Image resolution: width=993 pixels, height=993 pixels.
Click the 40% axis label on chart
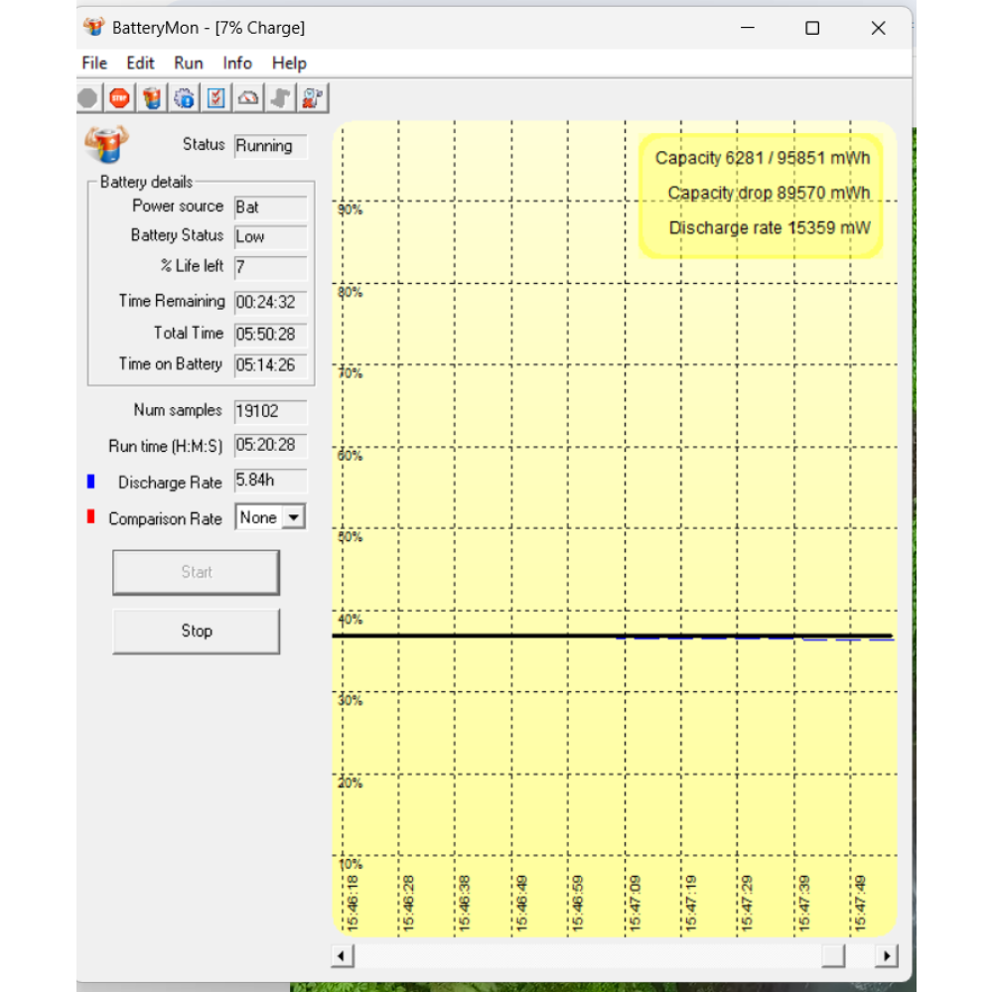pos(351,620)
